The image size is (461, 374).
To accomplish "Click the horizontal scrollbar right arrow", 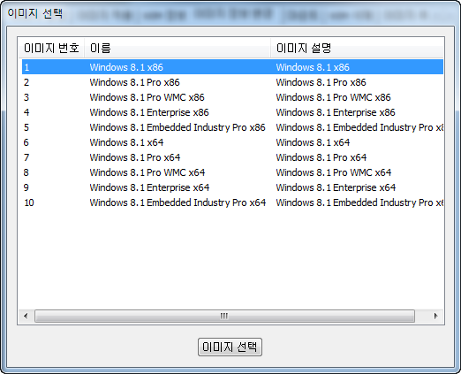I will (436, 317).
